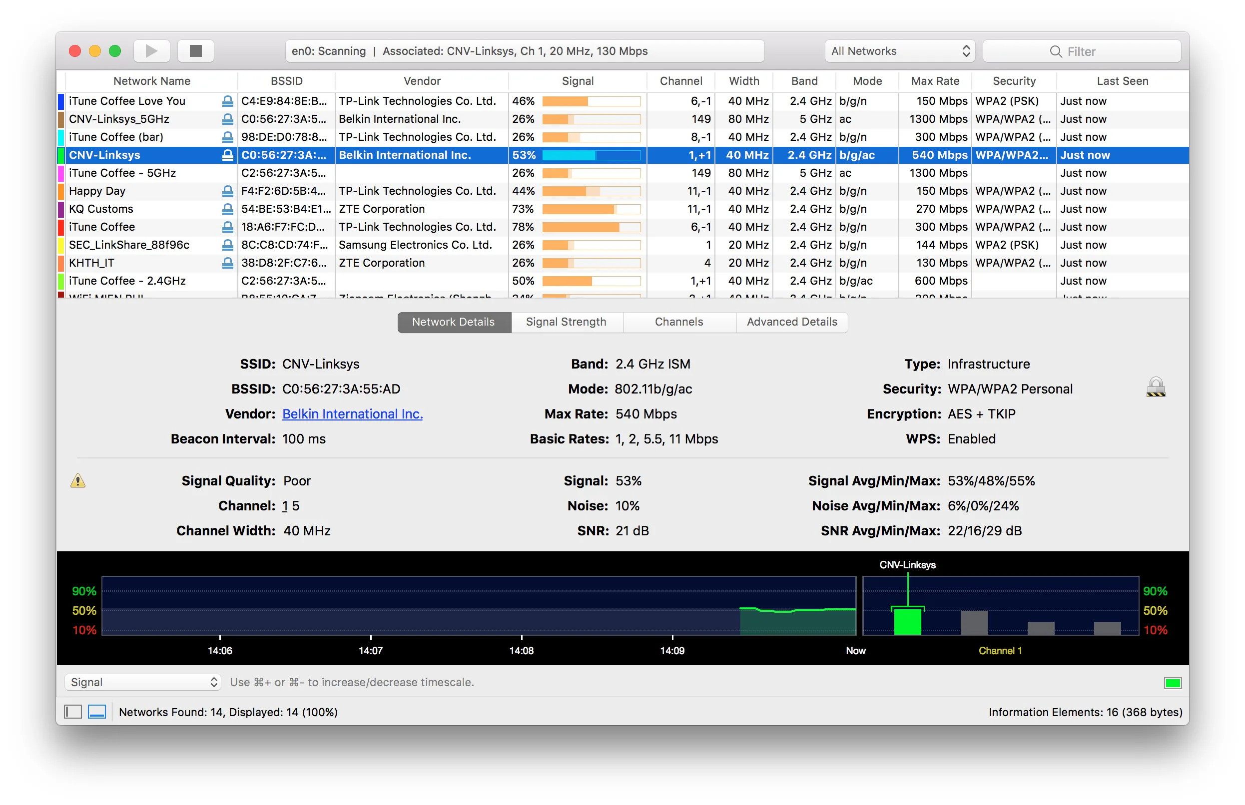1245x805 pixels.
Task: Click the magnifier icon in Filter
Action: pos(1055,51)
